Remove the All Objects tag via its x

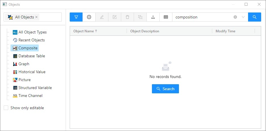[x=36, y=17]
